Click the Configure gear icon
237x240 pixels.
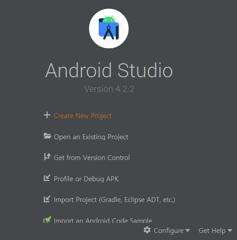[147, 230]
